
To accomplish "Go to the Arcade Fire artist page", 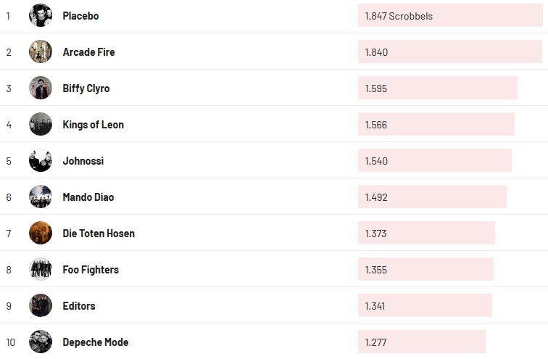I will 88,52.
